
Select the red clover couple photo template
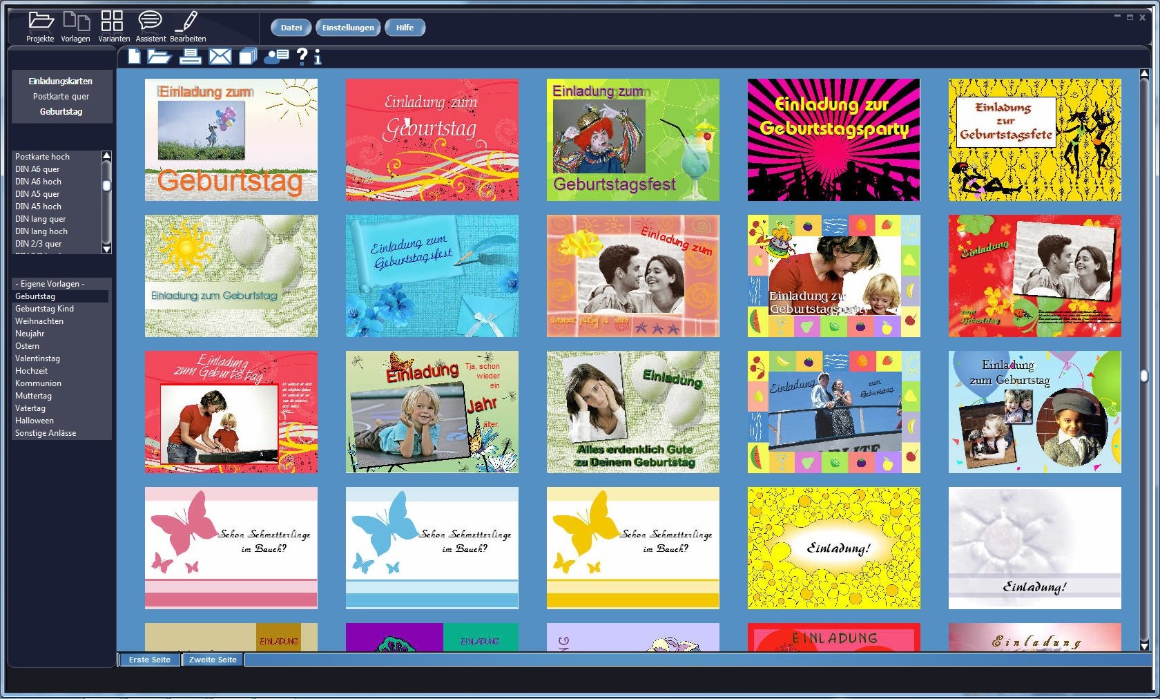coord(1035,276)
